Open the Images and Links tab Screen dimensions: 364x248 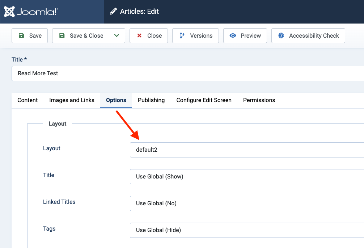point(72,100)
